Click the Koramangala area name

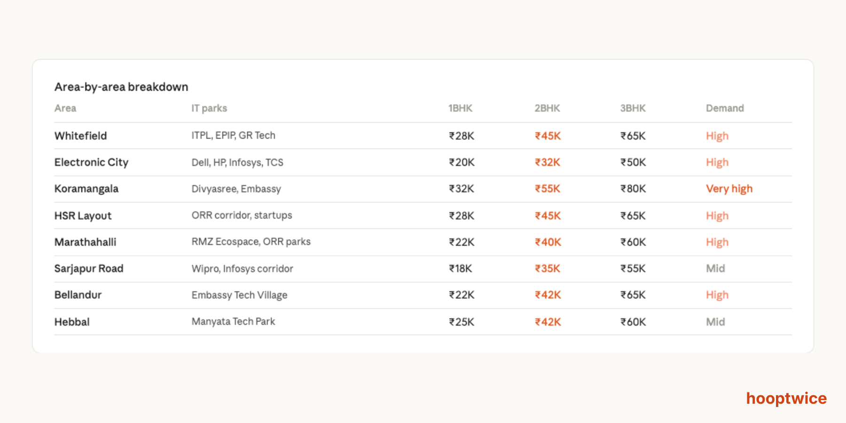(x=86, y=189)
